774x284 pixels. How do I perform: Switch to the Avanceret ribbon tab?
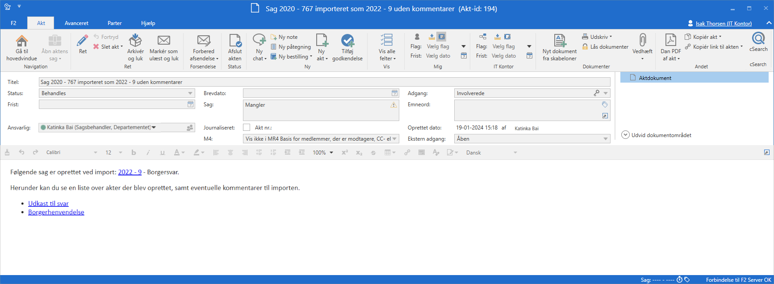[x=76, y=23]
